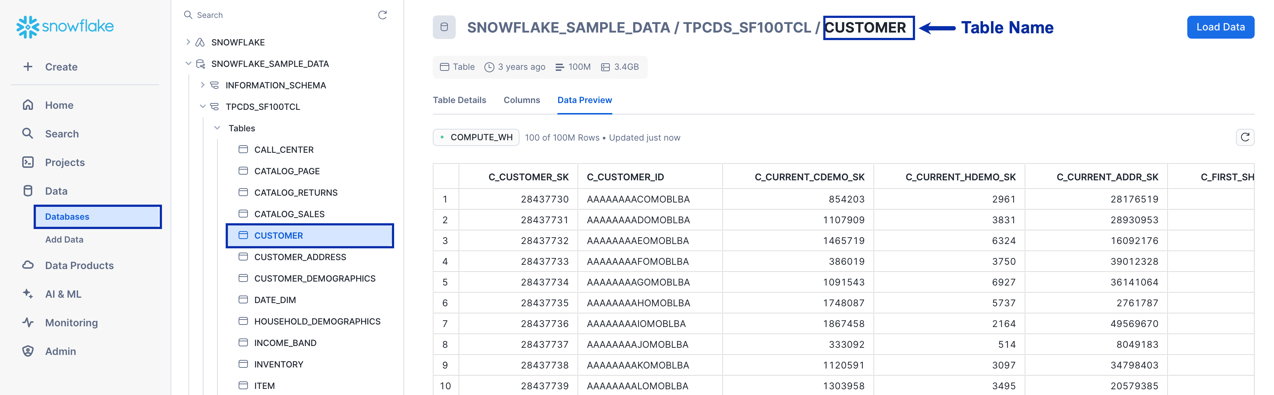Collapse the Tables folder
Image resolution: width=1274 pixels, height=395 pixels.
(217, 128)
